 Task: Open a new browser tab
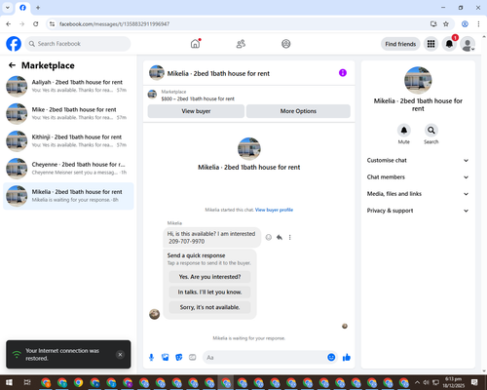click(38, 8)
